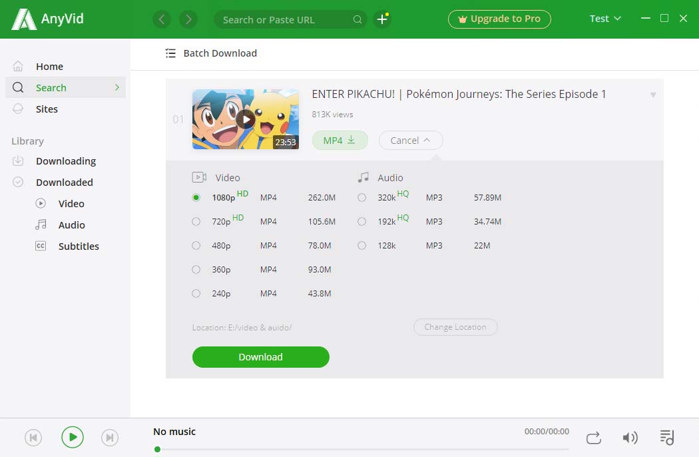Select 128k MP3 audio quality
The image size is (699, 457).
pos(362,245)
